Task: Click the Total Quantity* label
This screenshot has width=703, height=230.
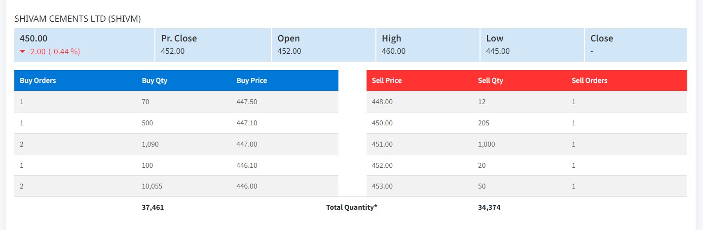Action: [x=351, y=207]
